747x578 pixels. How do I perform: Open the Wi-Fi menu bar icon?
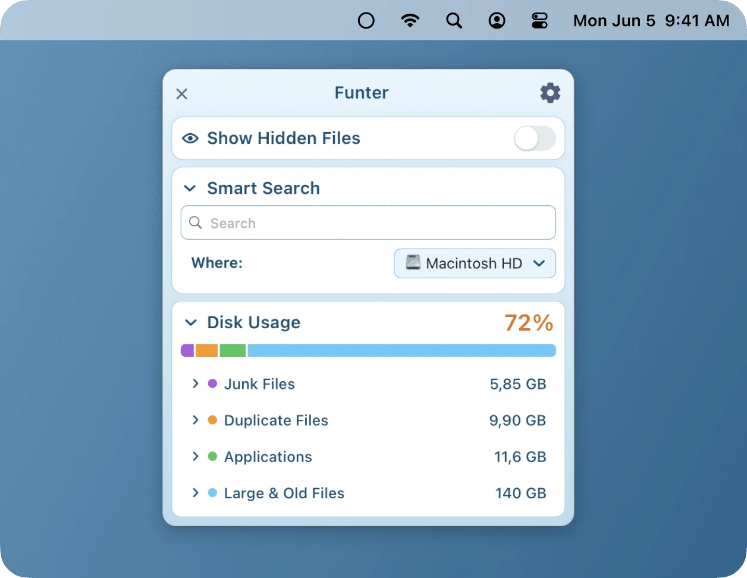point(410,21)
